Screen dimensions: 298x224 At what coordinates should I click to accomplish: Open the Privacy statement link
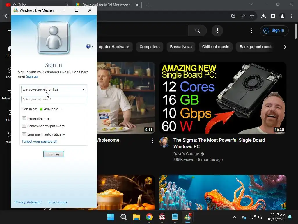point(28,202)
